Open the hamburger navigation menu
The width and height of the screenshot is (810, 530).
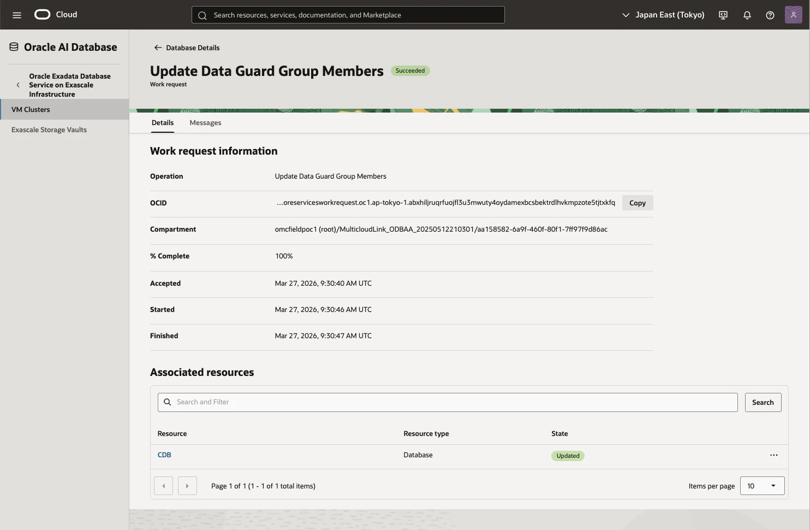17,15
